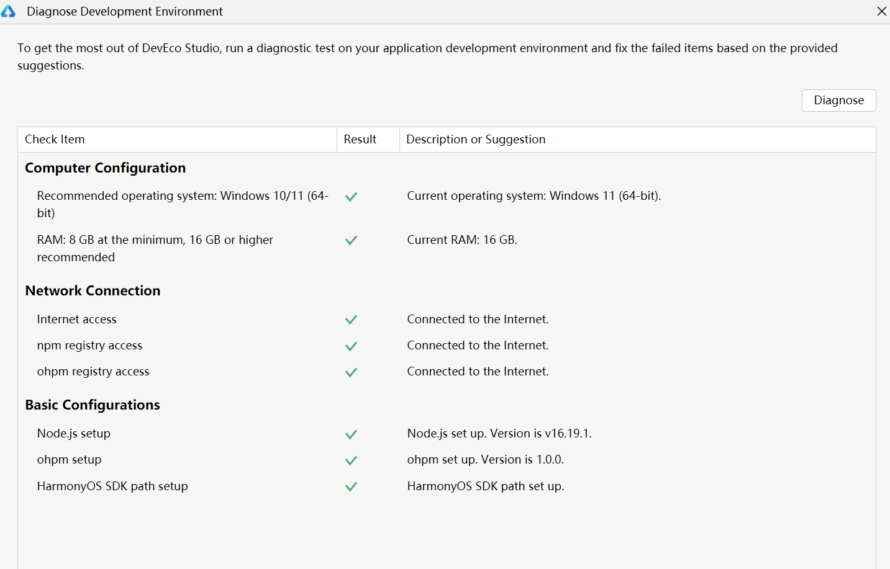The width and height of the screenshot is (890, 569).
Task: Select the RAM minimum requirement check item
Action: [155, 248]
